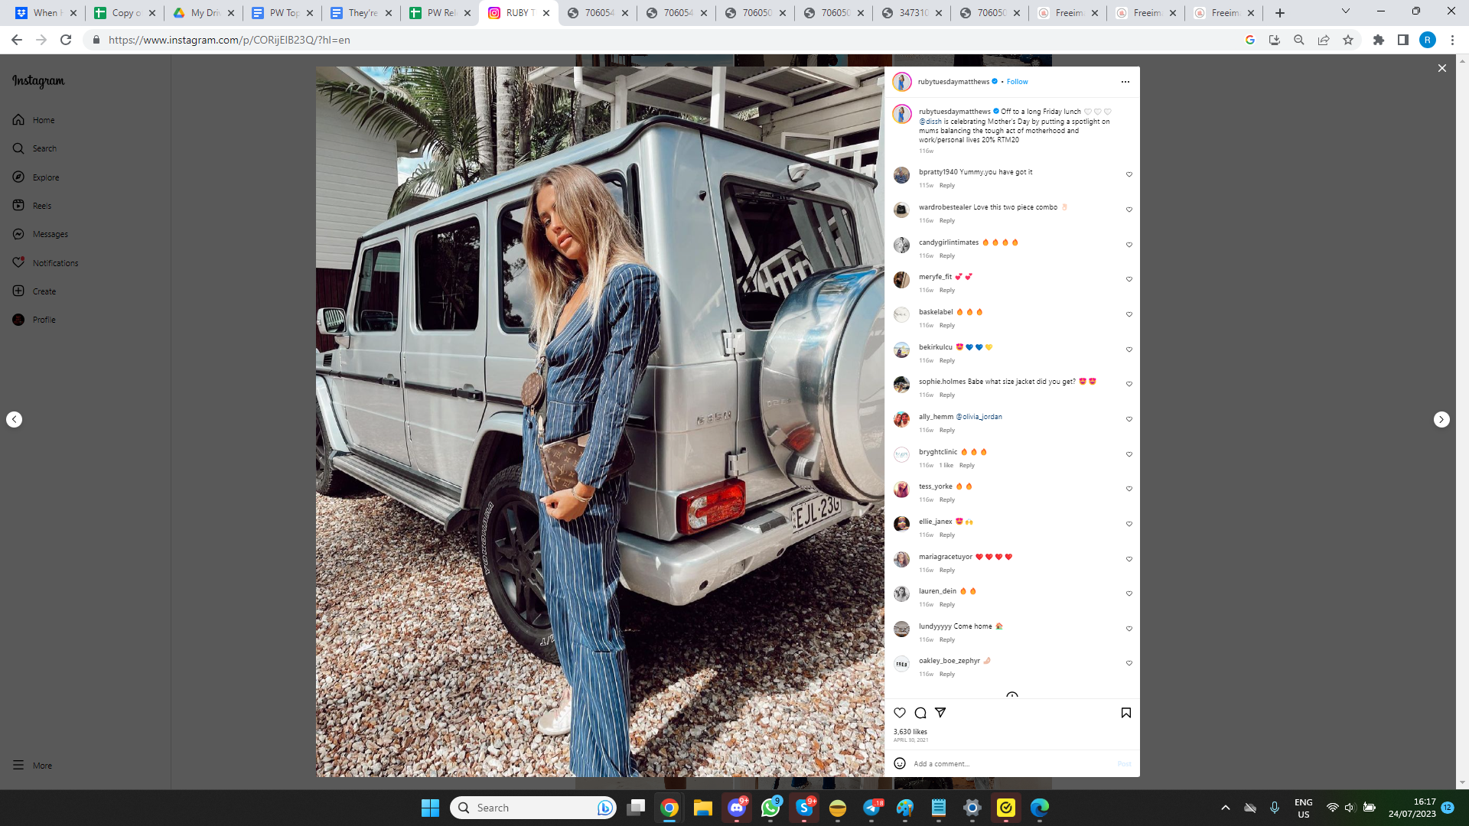Save post with bookmark icon
This screenshot has width=1469, height=826.
click(x=1125, y=713)
